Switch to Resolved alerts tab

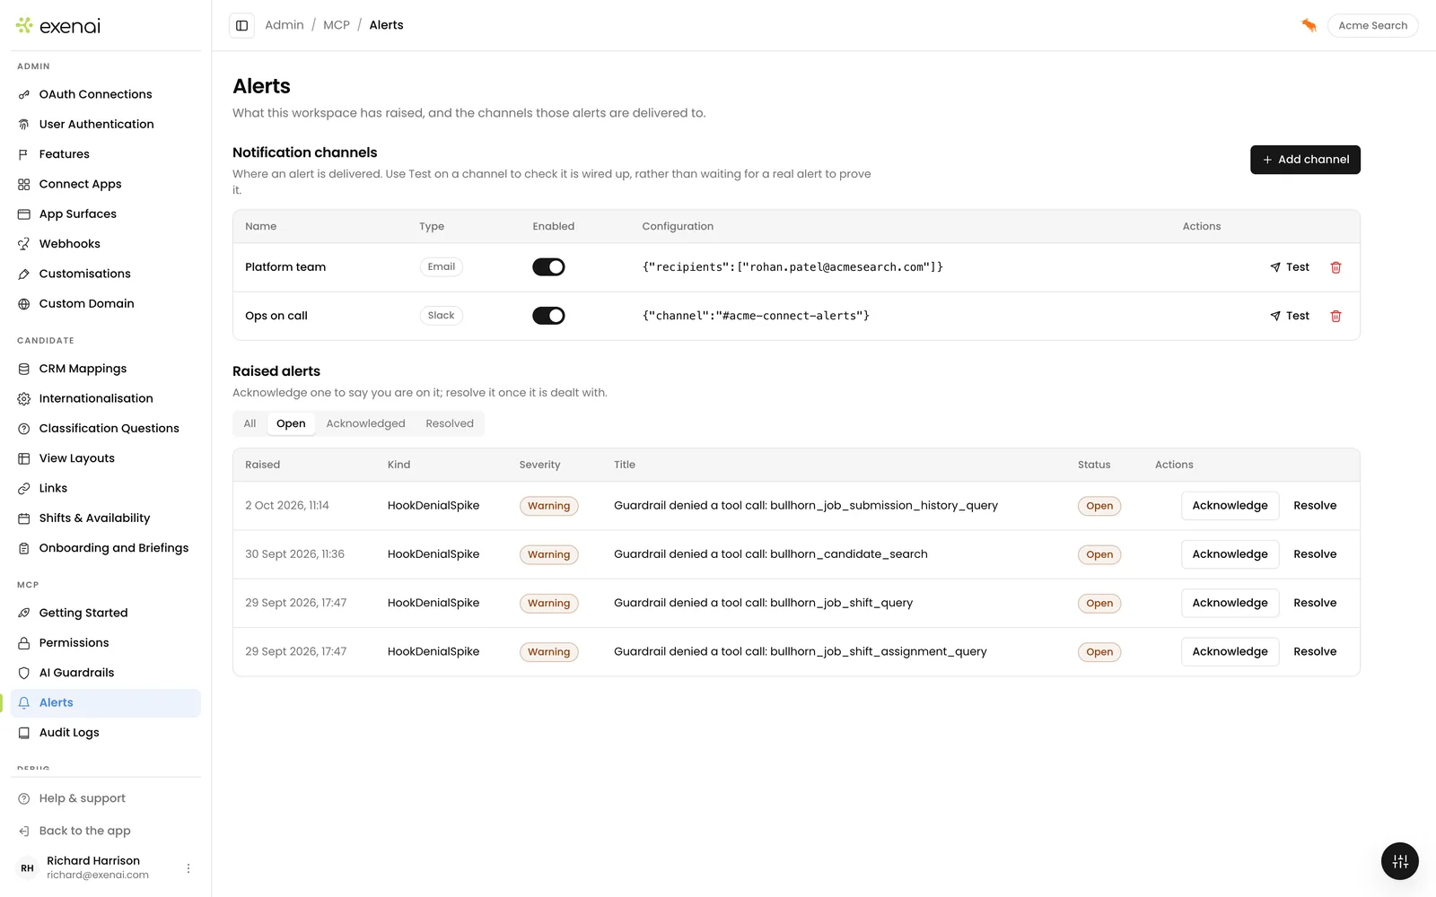point(450,423)
